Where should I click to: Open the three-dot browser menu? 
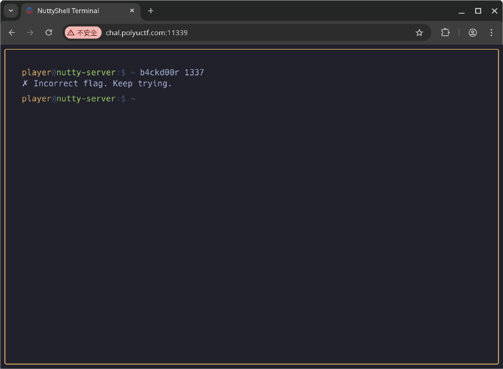click(491, 32)
